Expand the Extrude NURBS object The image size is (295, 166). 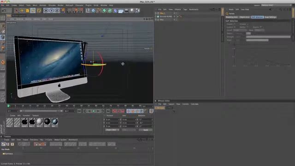(156, 17)
